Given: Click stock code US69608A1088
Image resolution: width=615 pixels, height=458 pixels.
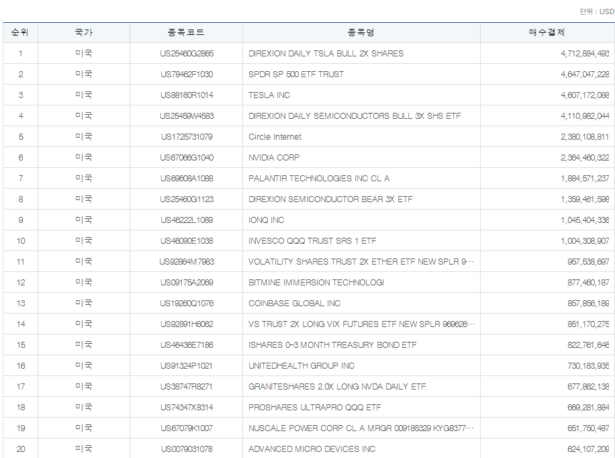Looking at the screenshot, I should [187, 178].
